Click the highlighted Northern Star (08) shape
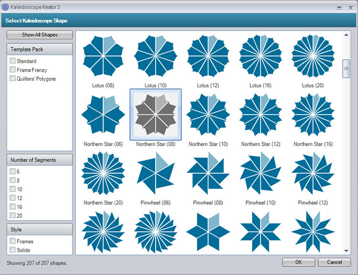The width and height of the screenshot is (358, 275). point(156,115)
